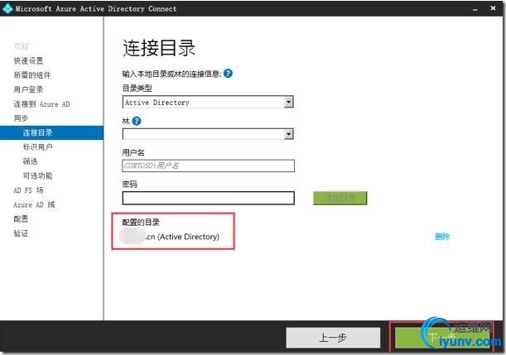The height and width of the screenshot is (355, 506).
Task: Select Azure AD 域 sidebar step
Action: 34,204
